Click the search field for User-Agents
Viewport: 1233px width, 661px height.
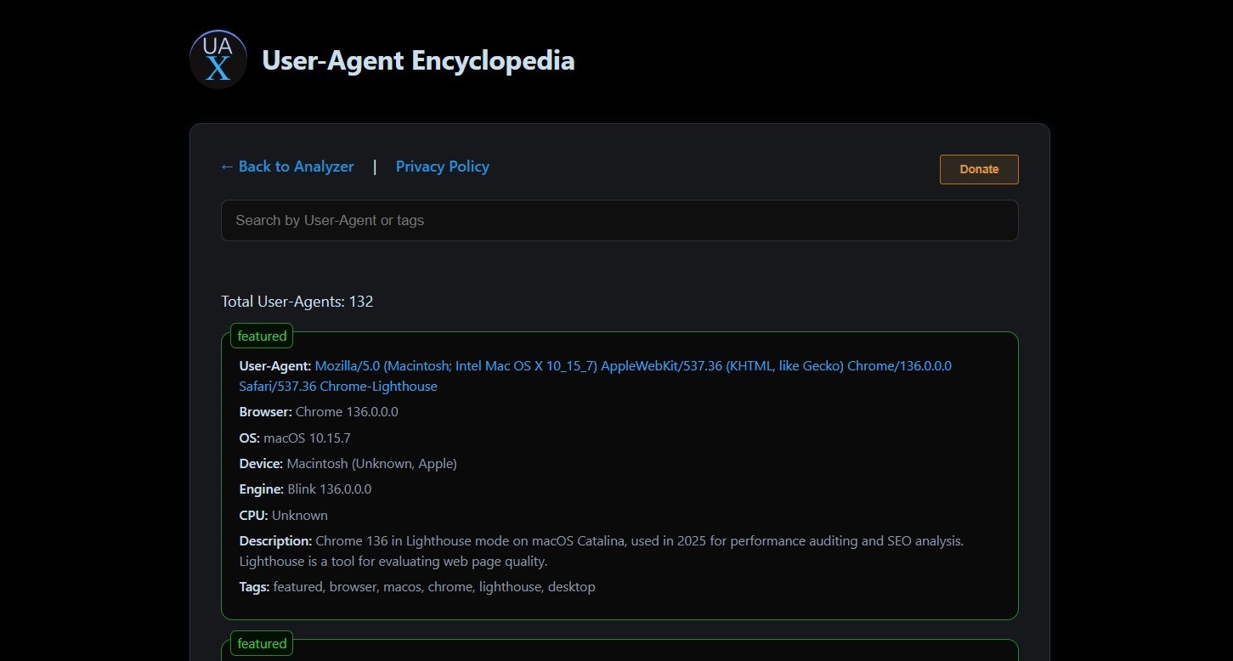tap(619, 220)
